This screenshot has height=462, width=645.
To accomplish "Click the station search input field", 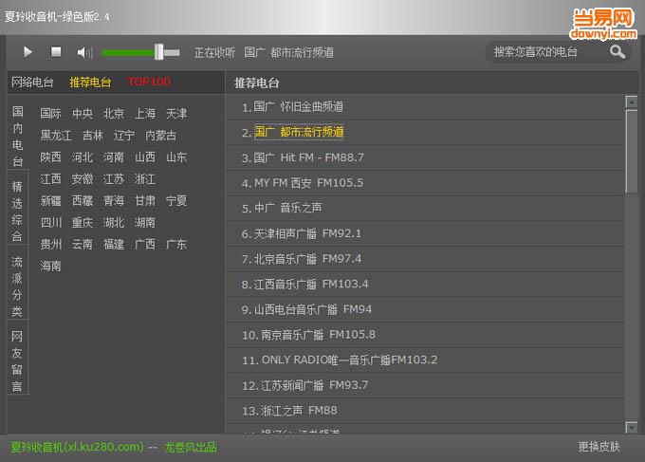I will [x=545, y=52].
